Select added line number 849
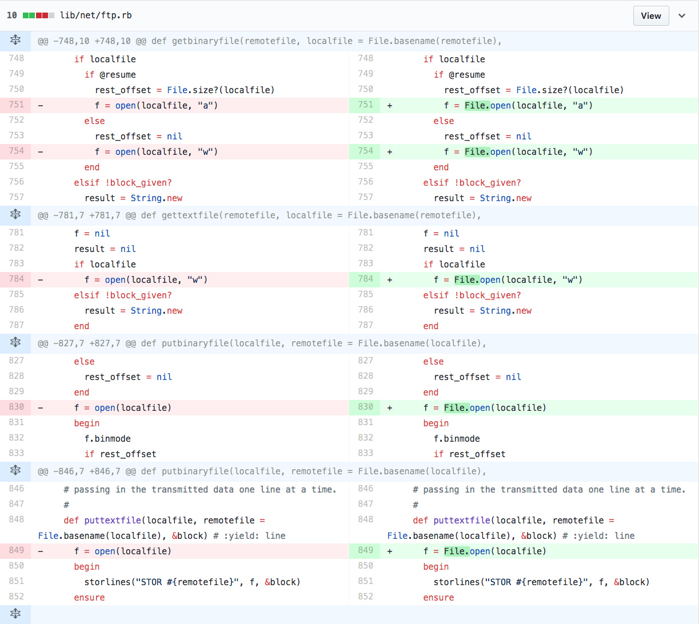Viewport: 699px width, 624px height. (365, 550)
